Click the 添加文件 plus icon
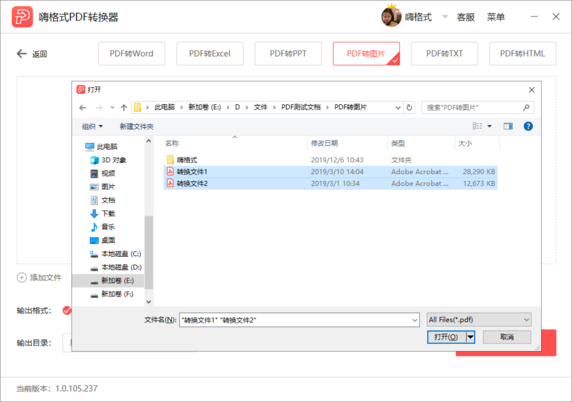Screen dimensions: 572x402 22,277
